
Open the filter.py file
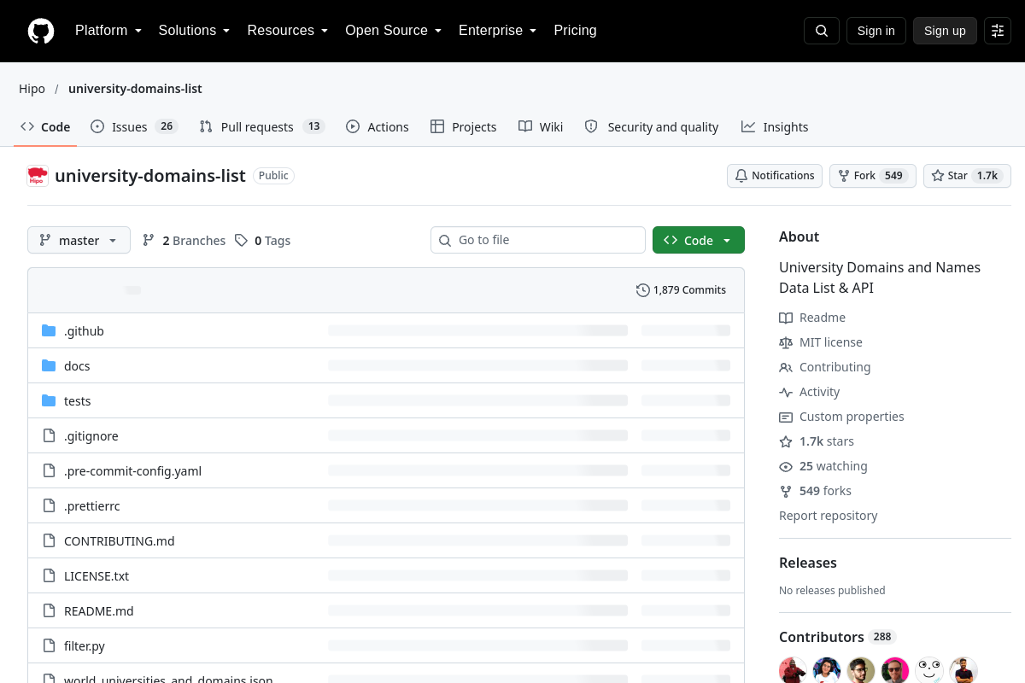point(85,646)
